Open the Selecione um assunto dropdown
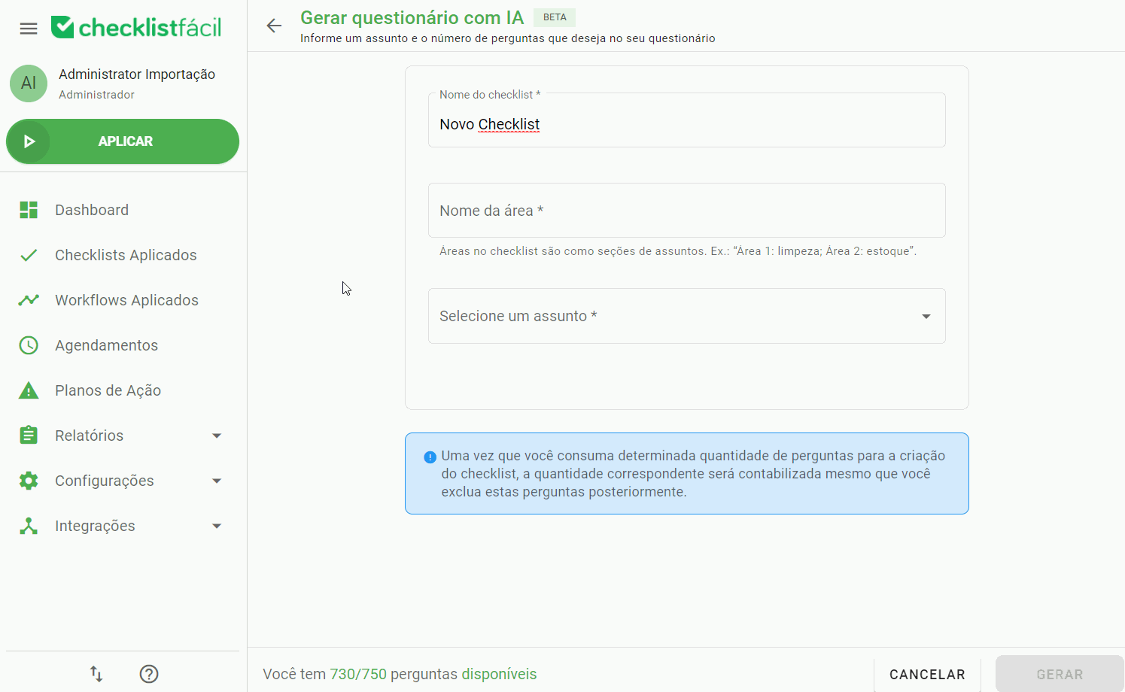Screen dimensions: 1125x692 point(686,316)
